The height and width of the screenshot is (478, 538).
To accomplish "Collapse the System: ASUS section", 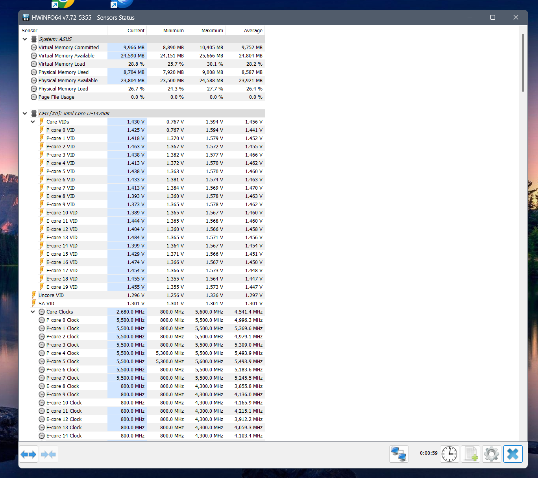I will [x=25, y=39].
